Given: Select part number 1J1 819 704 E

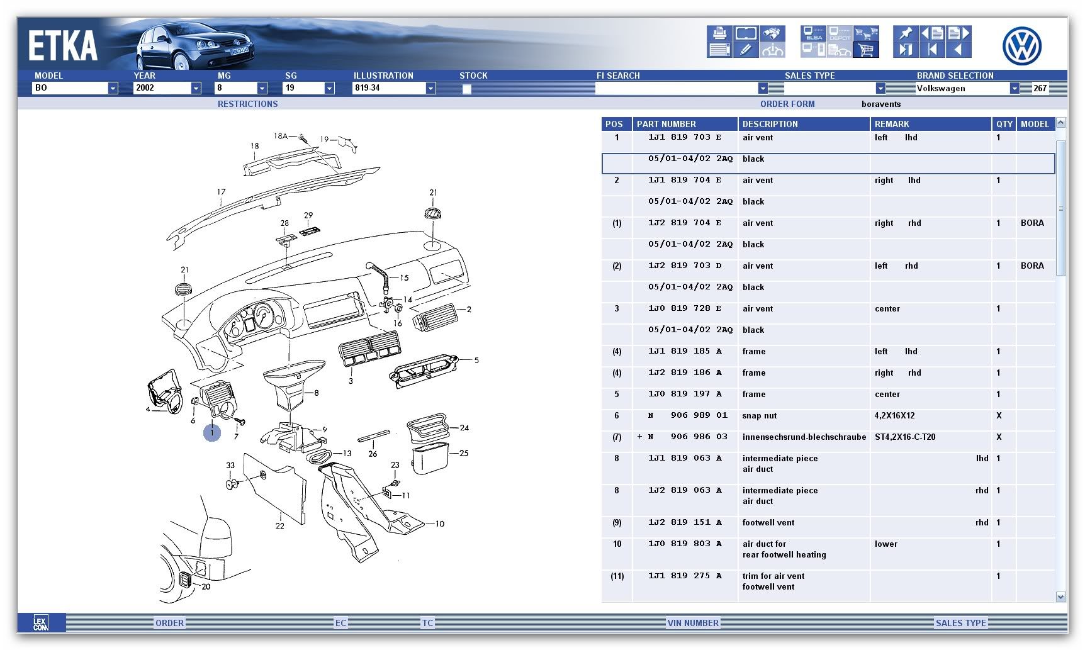Looking at the screenshot, I should [x=685, y=180].
